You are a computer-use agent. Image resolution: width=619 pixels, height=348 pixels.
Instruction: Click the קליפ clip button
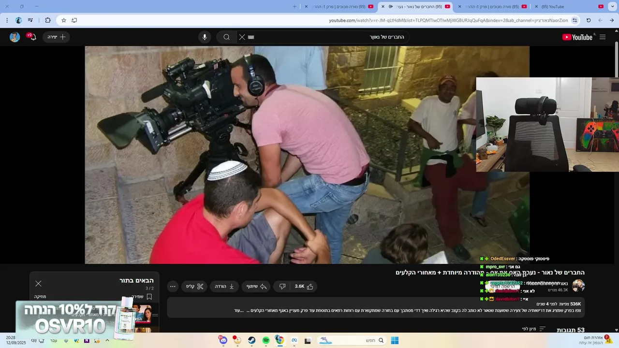pyautogui.click(x=194, y=287)
